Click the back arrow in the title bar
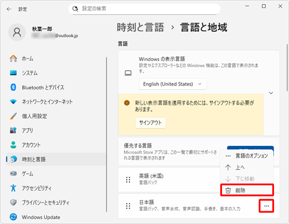The width and height of the screenshot is (289, 224). coord(9,9)
